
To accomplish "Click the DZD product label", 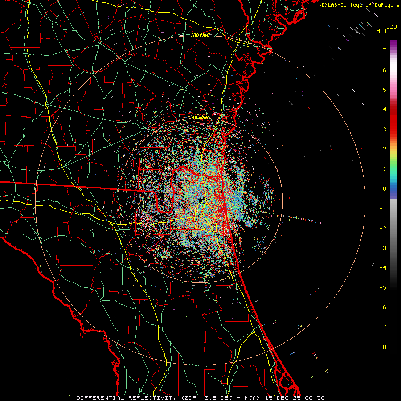I will tap(392, 27).
